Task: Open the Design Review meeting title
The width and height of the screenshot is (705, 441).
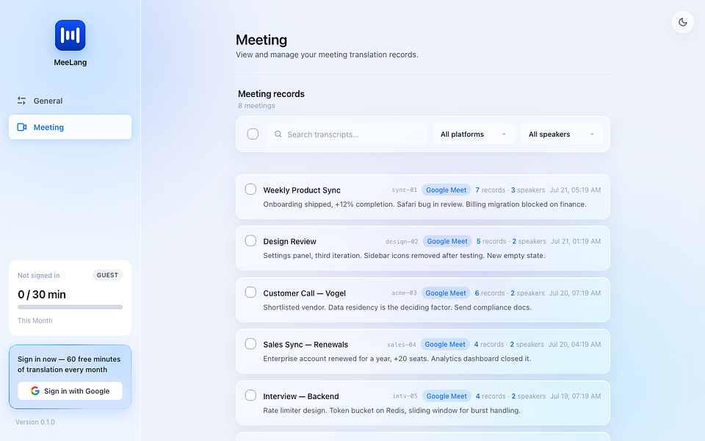Action: tap(289, 241)
